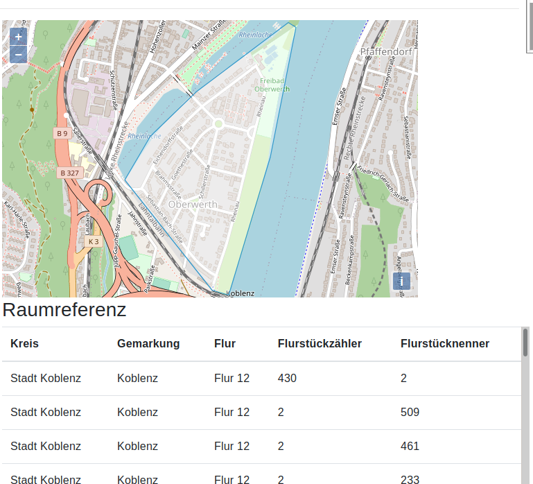Zoom in on the map
Viewport: 533px width, 484px height.
tap(18, 37)
